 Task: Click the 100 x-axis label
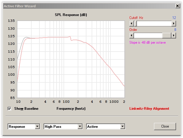[66, 102]
